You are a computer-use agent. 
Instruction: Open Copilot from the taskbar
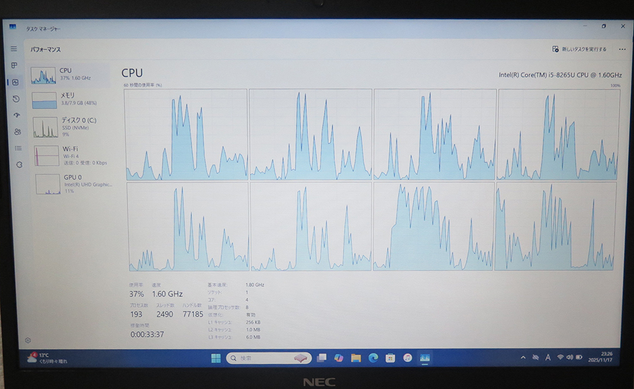339,358
